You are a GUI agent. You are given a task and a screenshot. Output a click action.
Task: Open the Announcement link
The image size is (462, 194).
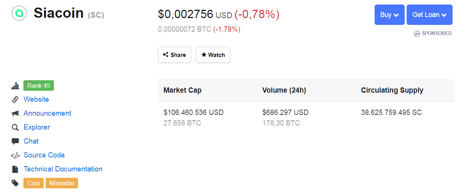point(47,113)
